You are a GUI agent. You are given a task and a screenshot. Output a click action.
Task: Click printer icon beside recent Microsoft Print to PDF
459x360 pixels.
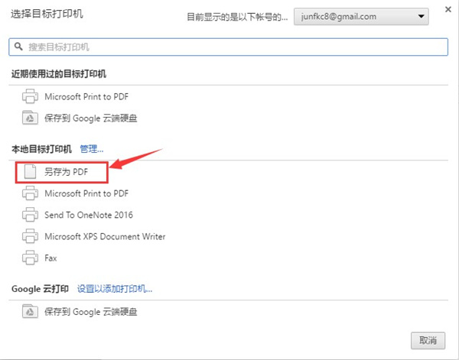30,96
